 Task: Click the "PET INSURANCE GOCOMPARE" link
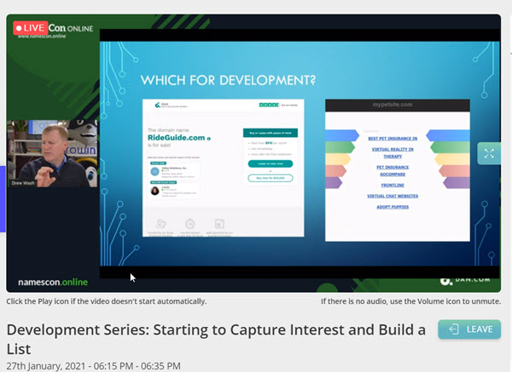393,171
